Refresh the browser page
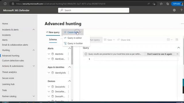The width and height of the screenshot is (184, 103). pyautogui.click(x=5, y=4)
